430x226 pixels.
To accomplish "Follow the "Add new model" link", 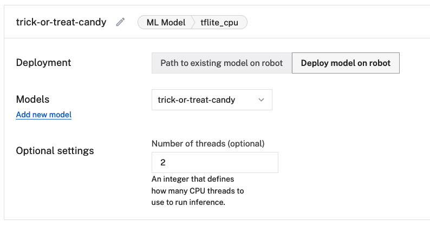I will click(x=44, y=115).
